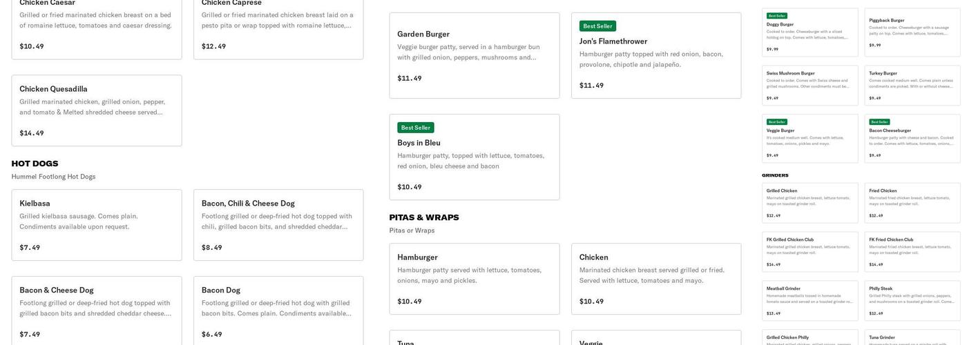Open the Doggy Burger thumbnail card
967x345 pixels.
pos(810,33)
